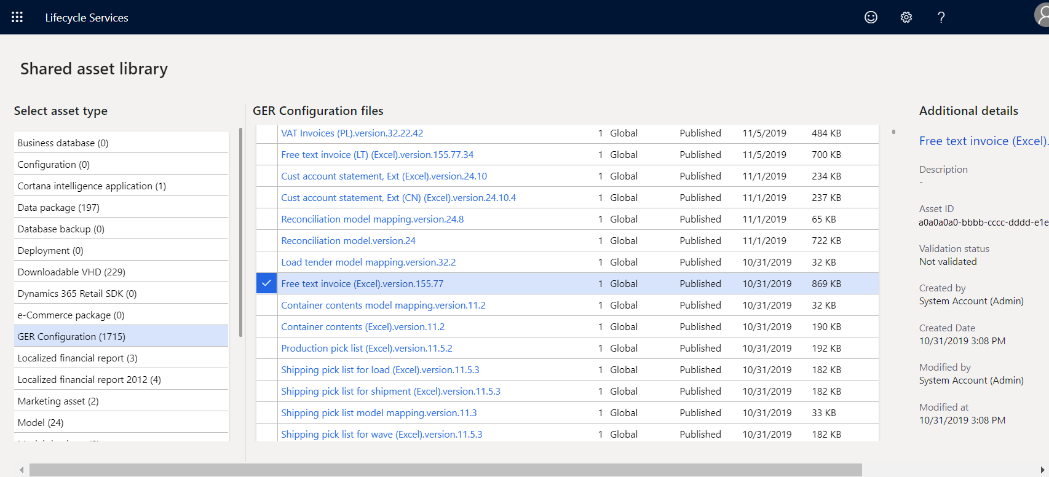Click the left arrow of horizontal scrollbar

(22, 470)
